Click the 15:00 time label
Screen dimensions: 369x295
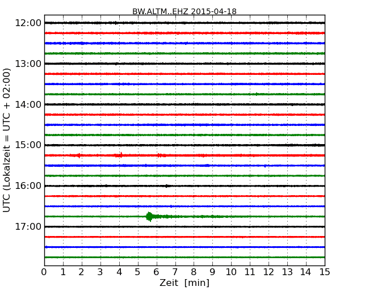[28, 145]
